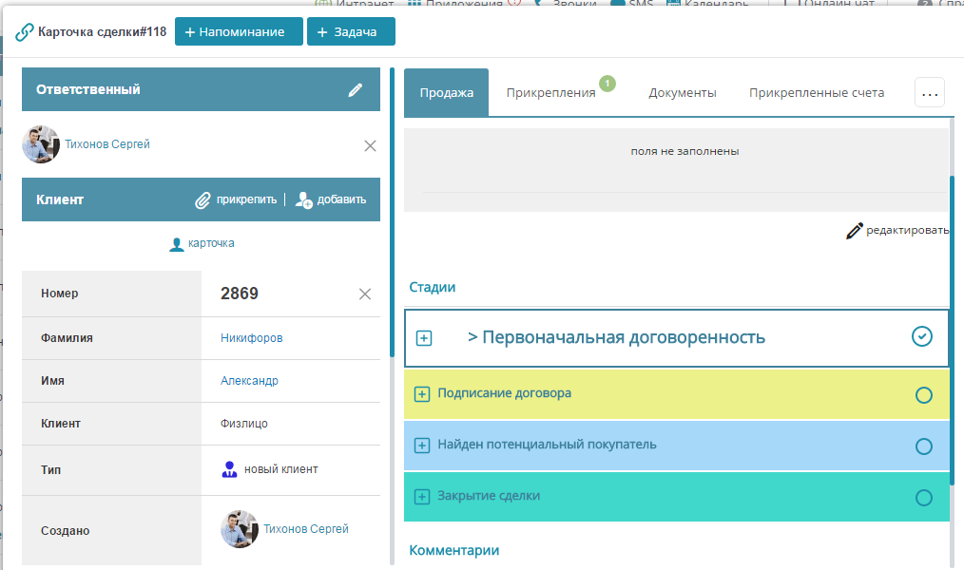Open the Прикрепленные счета tab
Screen dimensions: 964x570
click(817, 93)
